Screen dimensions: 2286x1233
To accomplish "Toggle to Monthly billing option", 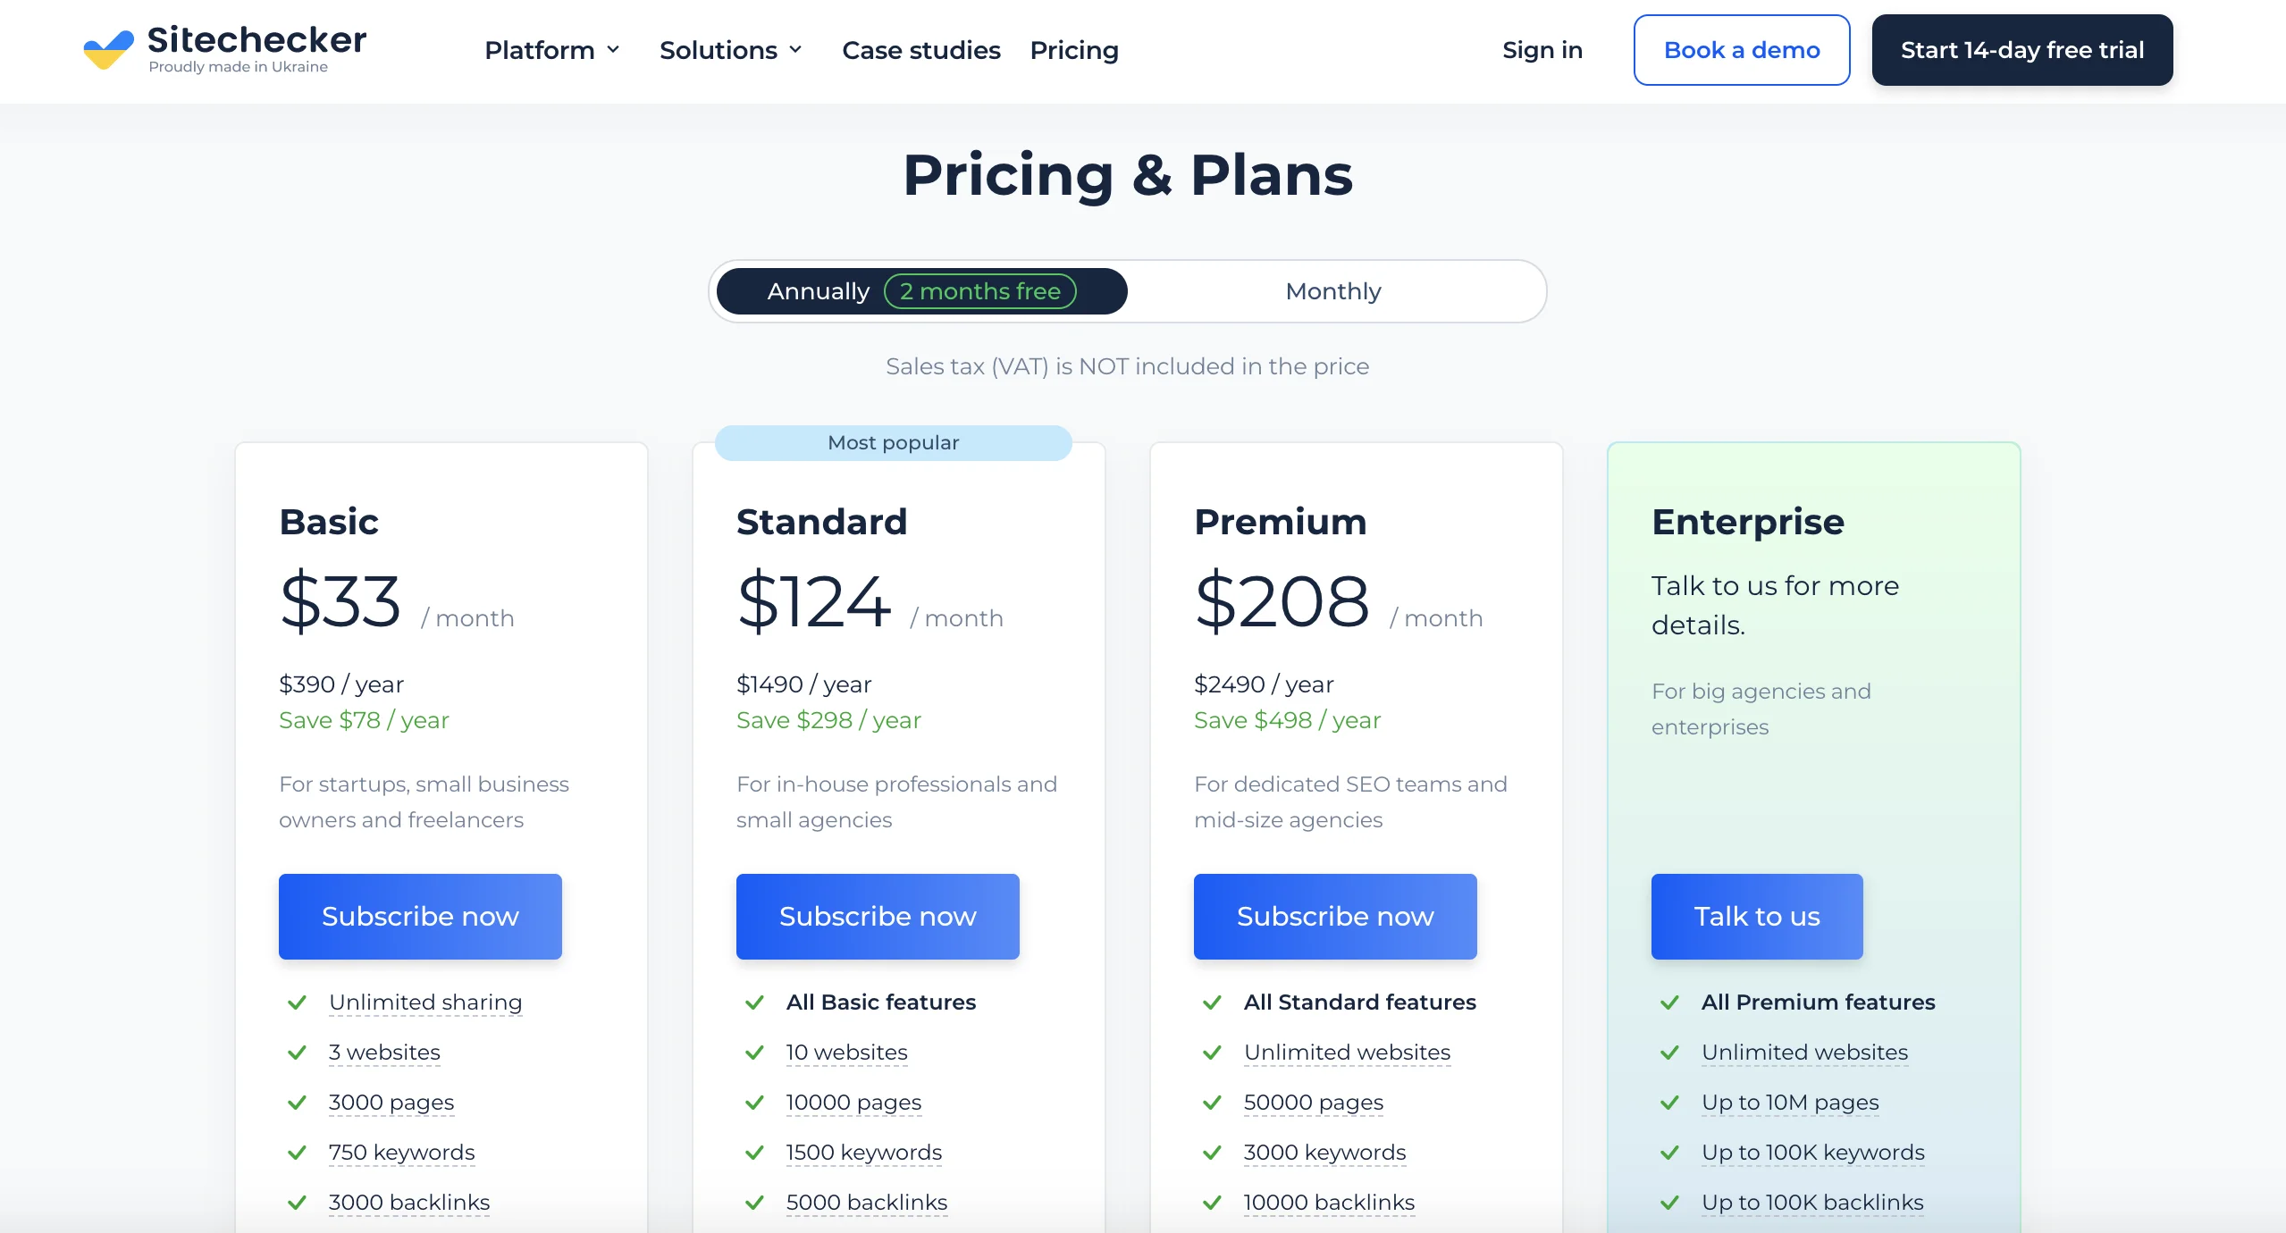I will point(1332,290).
